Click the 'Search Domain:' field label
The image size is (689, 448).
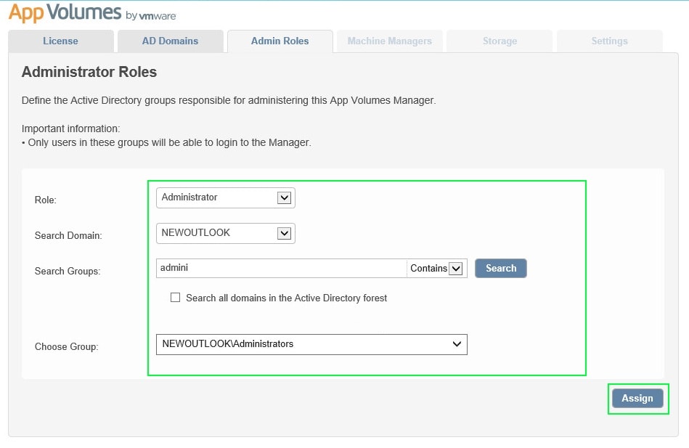(68, 236)
